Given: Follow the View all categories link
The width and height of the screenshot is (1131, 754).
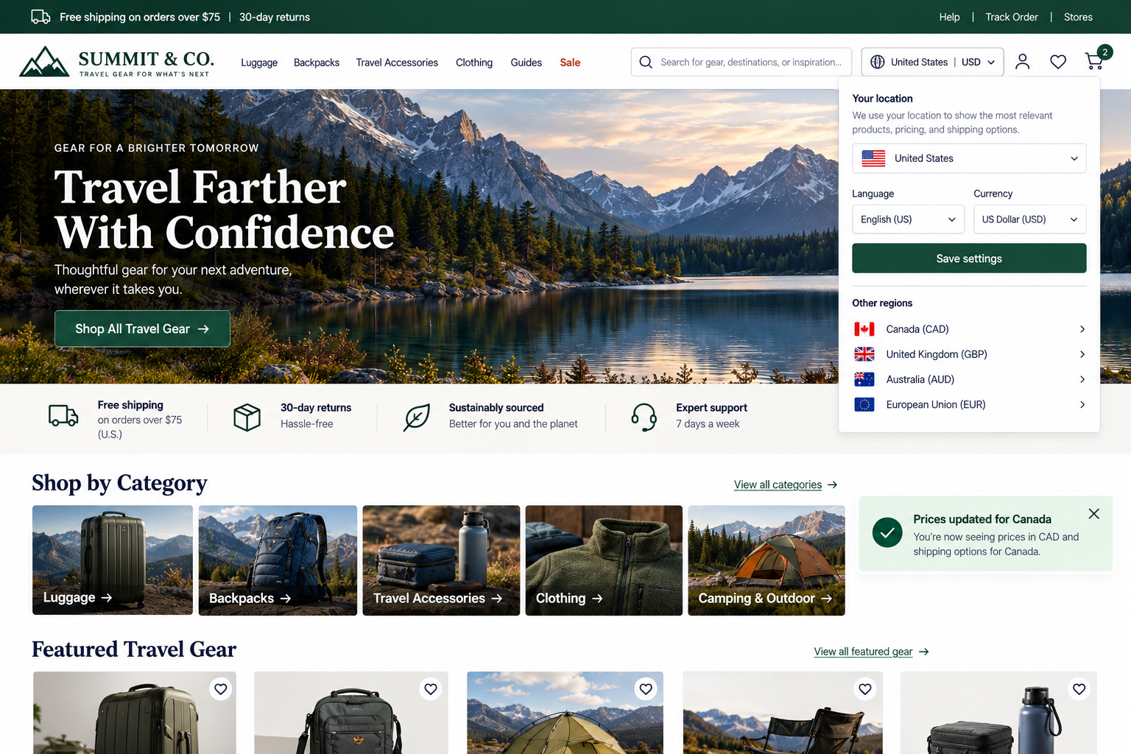Looking at the screenshot, I should click(786, 485).
